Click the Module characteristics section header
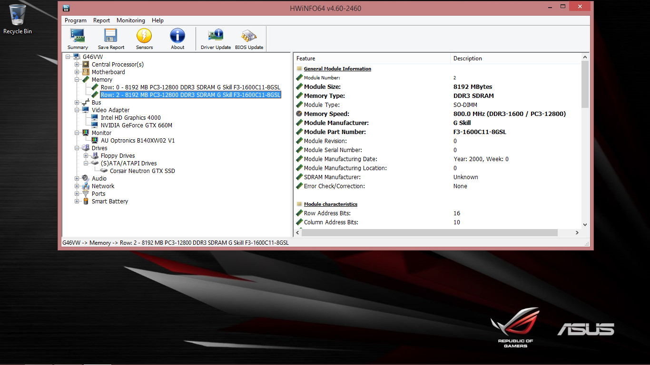 [330, 204]
